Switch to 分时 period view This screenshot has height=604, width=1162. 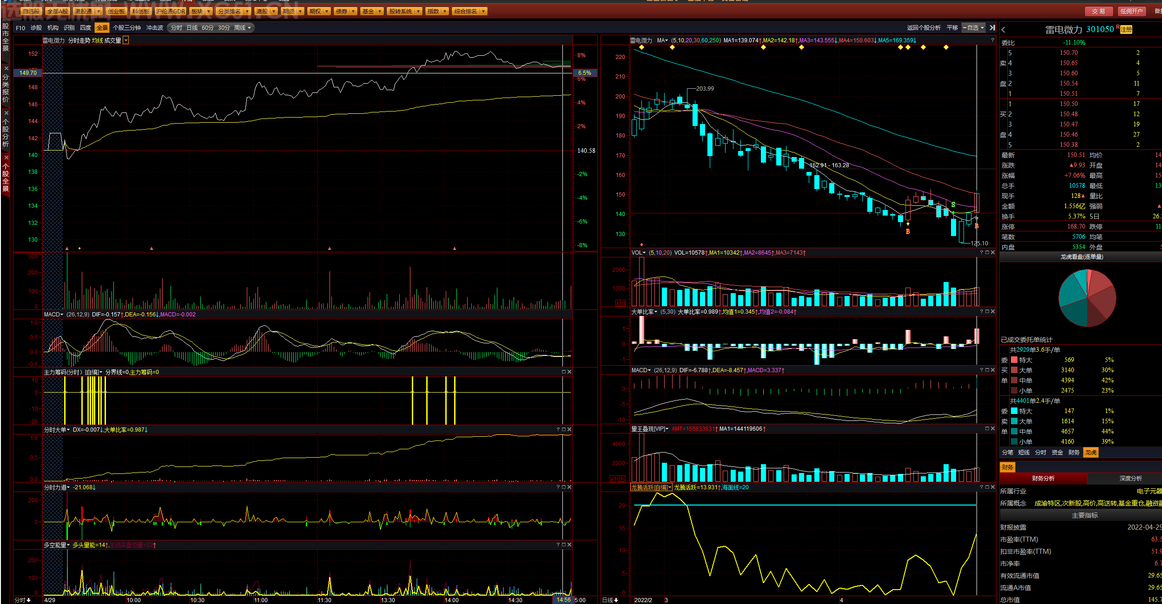click(177, 28)
